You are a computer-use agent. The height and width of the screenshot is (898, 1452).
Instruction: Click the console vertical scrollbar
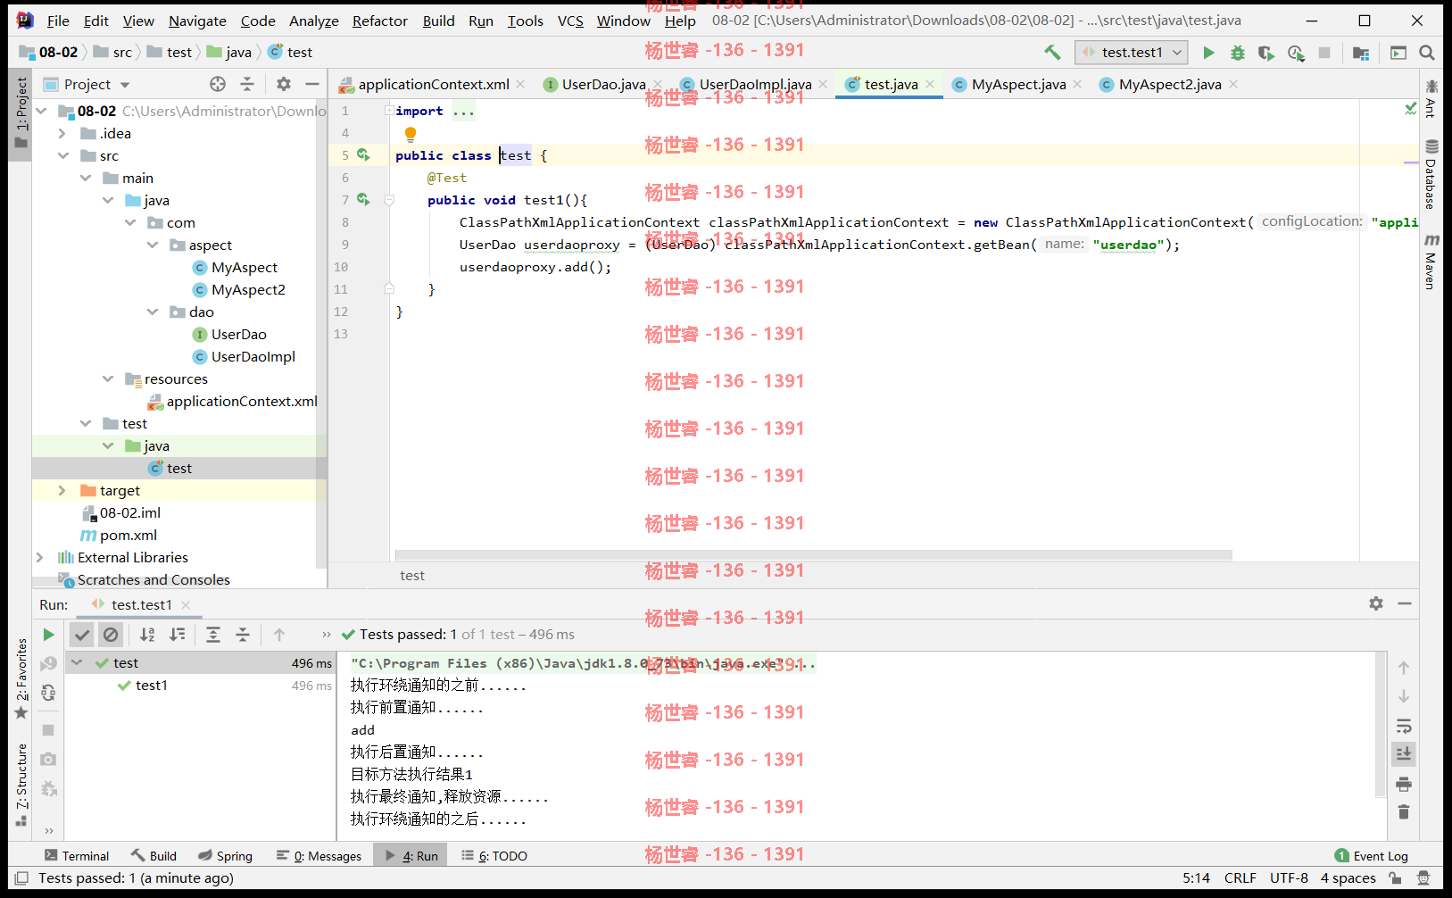pyautogui.click(x=1381, y=726)
